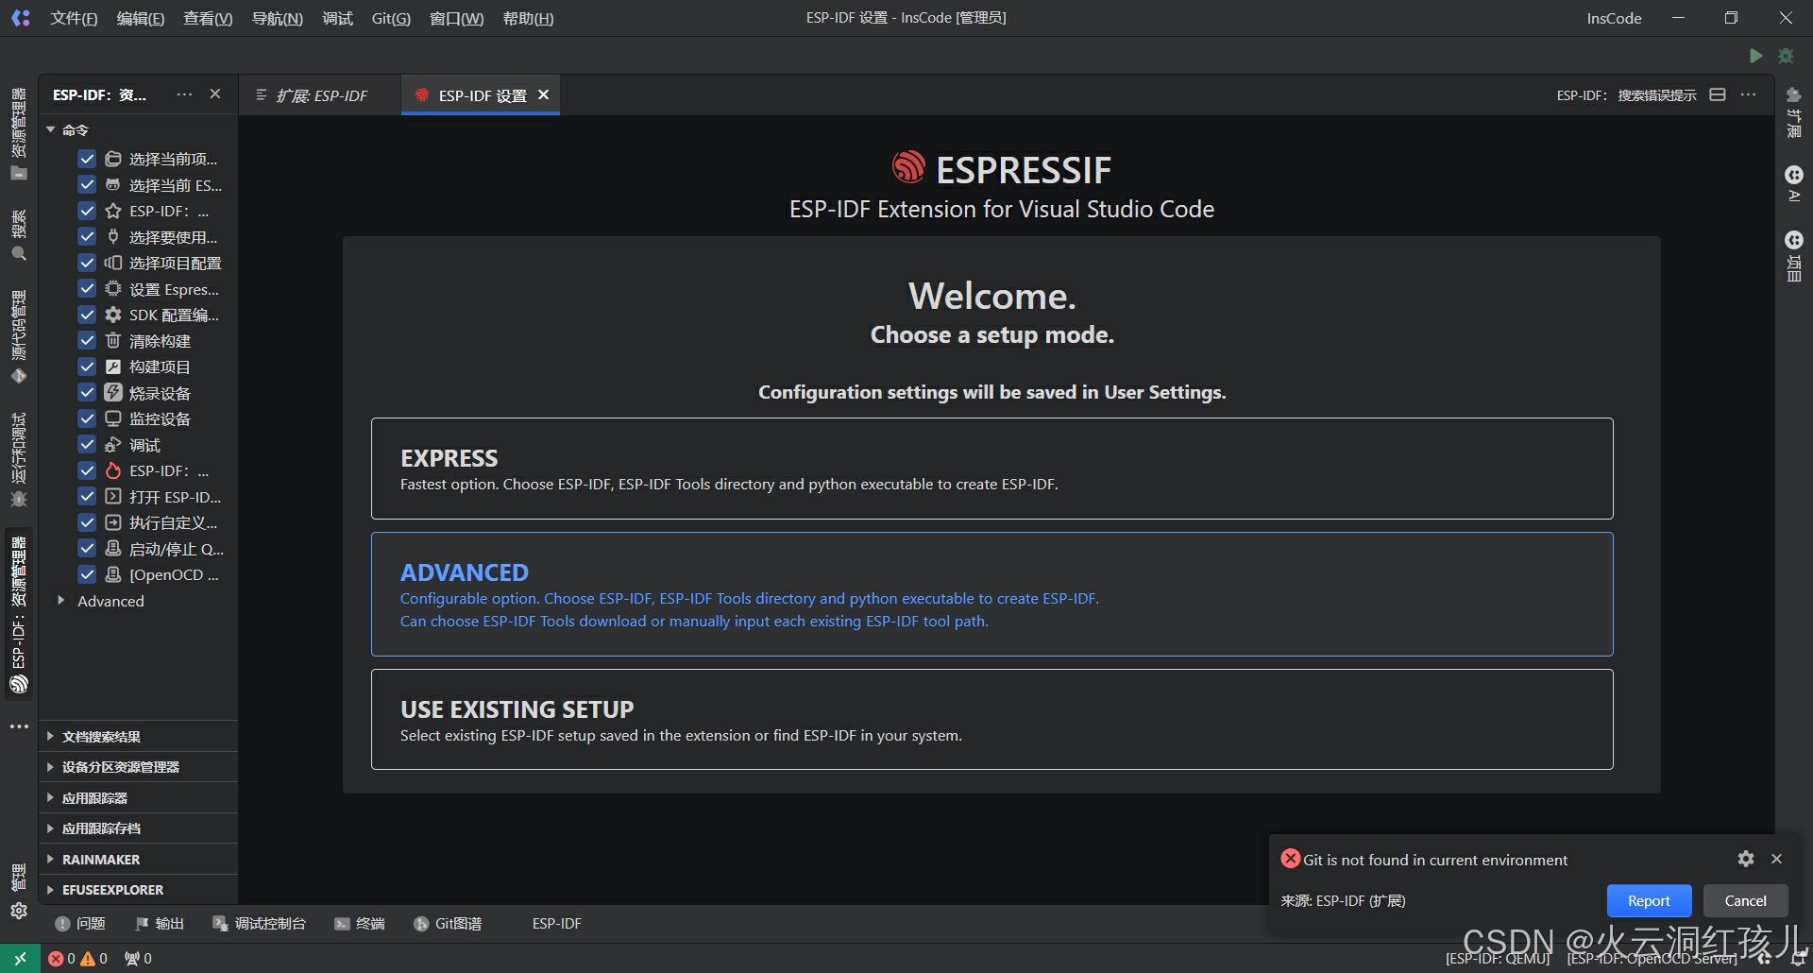Viewport: 1813px width, 973px height.
Task: Uncheck the 烧录设备 checkbox
Action: point(87,392)
